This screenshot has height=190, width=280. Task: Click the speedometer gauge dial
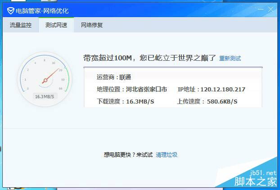tap(45, 79)
